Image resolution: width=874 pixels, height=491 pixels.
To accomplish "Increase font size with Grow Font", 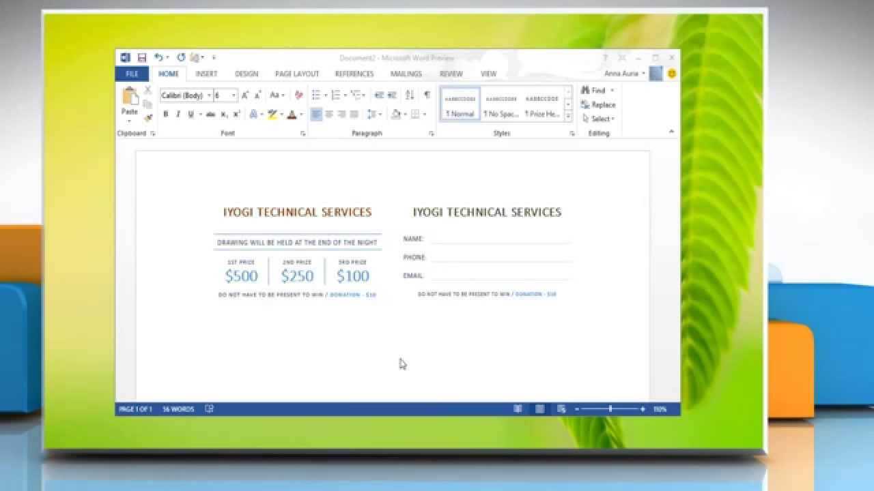I will [x=245, y=95].
